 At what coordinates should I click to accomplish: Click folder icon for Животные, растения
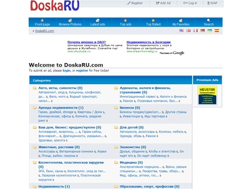point(35,147)
